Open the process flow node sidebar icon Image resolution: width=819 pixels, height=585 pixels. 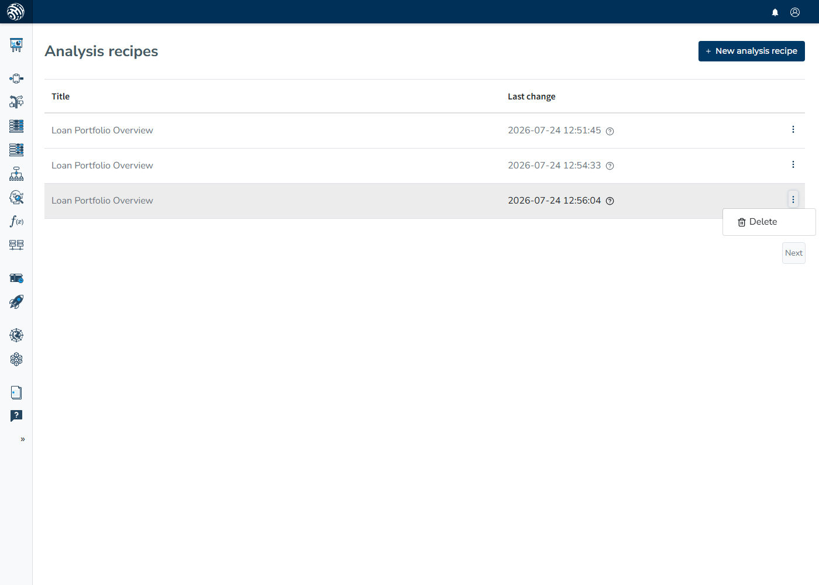click(x=16, y=78)
